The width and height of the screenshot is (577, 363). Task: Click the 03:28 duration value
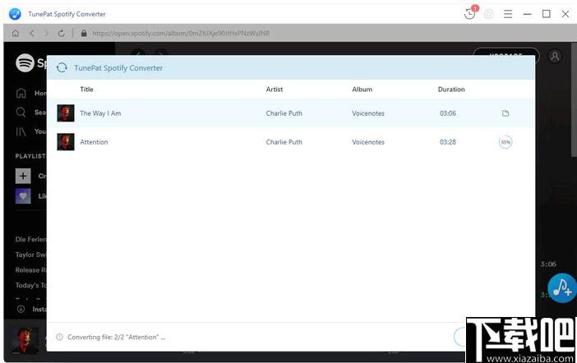pos(448,142)
